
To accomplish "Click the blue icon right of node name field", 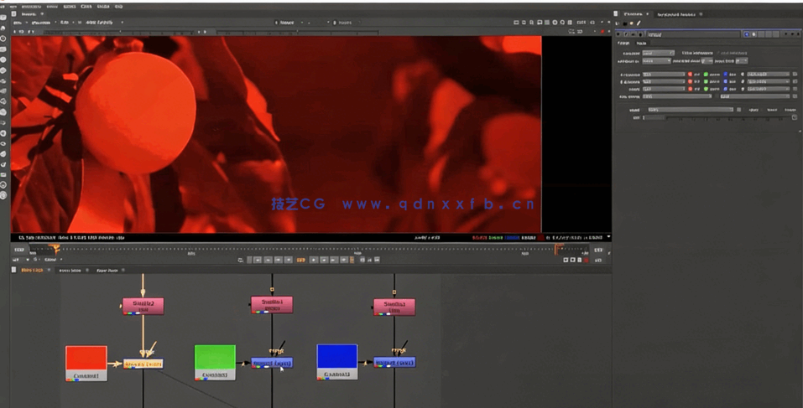I will tap(747, 34).
